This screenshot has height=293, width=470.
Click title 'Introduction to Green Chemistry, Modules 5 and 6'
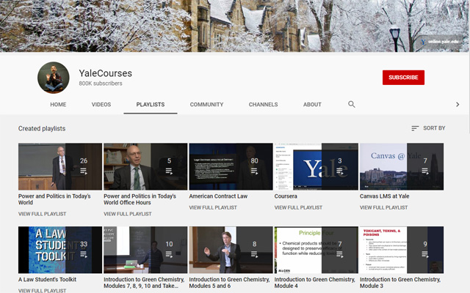tap(229, 283)
